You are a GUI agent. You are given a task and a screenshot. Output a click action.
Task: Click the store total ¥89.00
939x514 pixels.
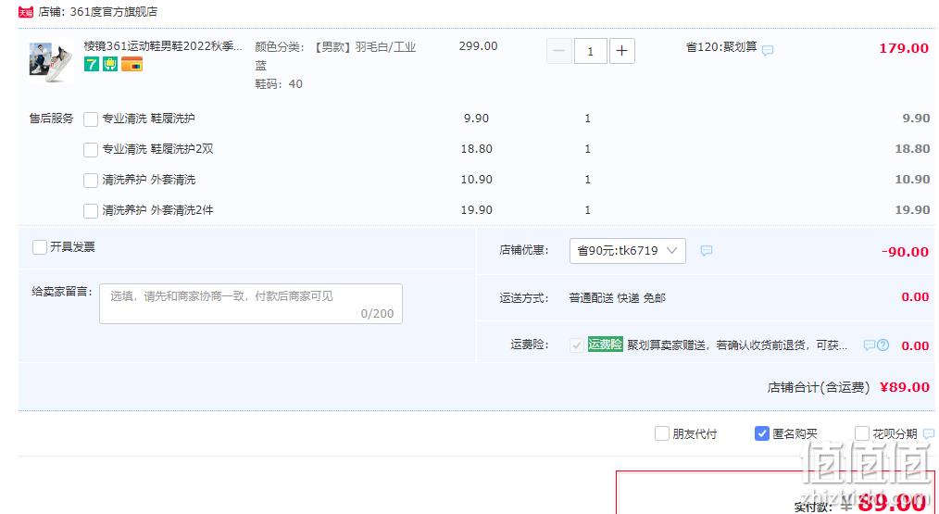point(904,388)
